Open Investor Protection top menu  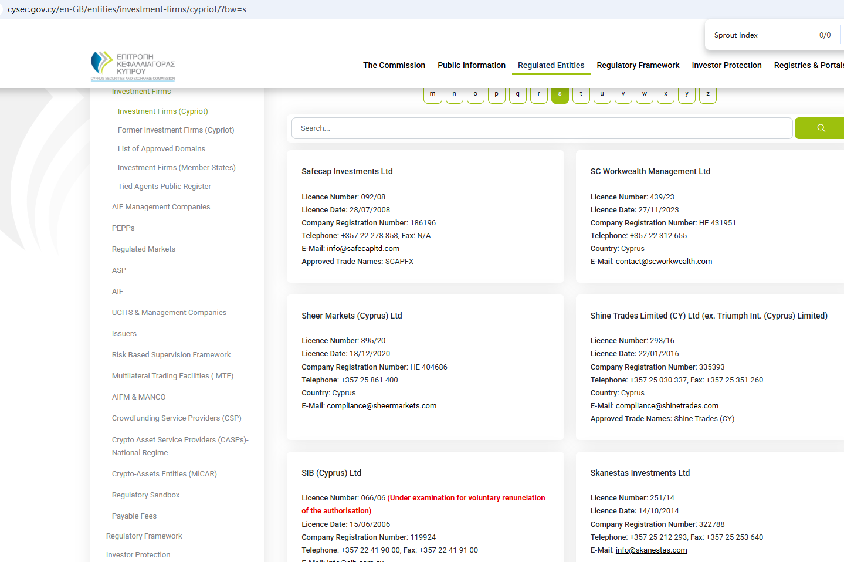[x=726, y=65]
